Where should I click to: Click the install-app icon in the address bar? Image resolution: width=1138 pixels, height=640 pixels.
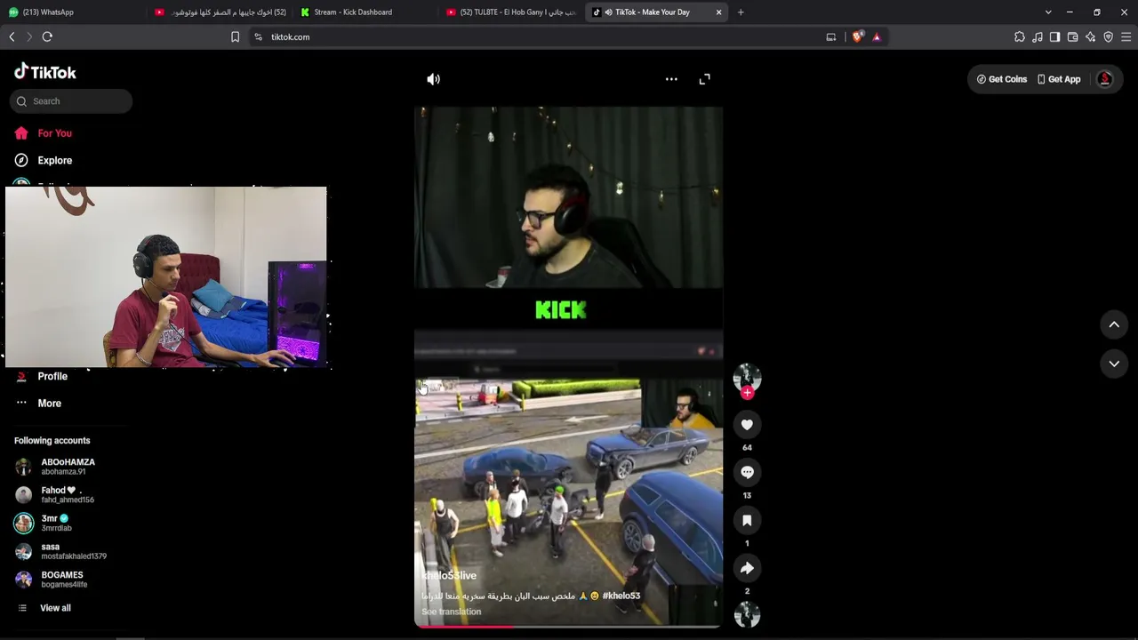pyautogui.click(x=830, y=37)
